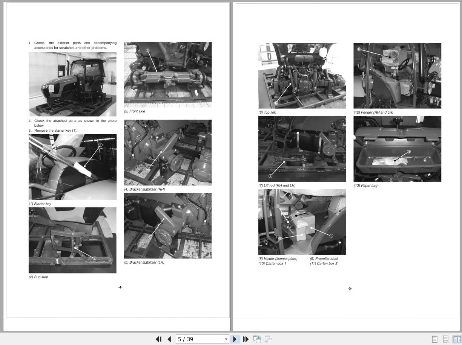462x345 pixels.
Task: Go to the first page
Action: pyautogui.click(x=158, y=339)
